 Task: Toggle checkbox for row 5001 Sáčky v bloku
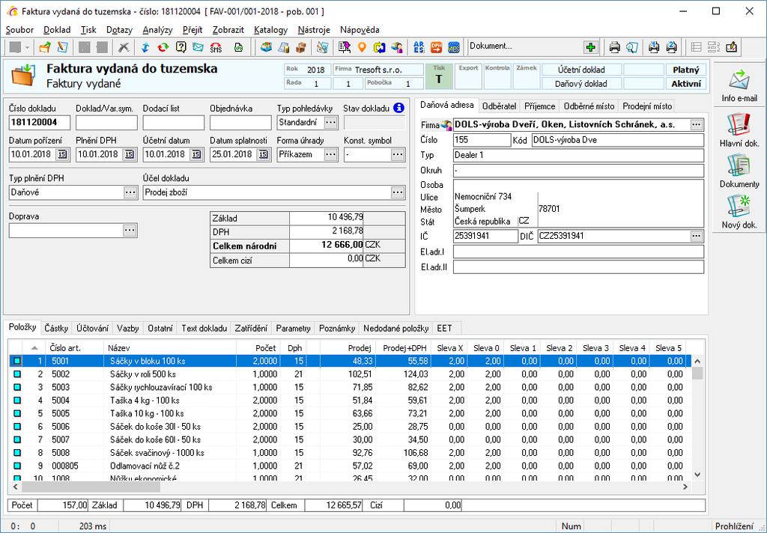click(17, 361)
